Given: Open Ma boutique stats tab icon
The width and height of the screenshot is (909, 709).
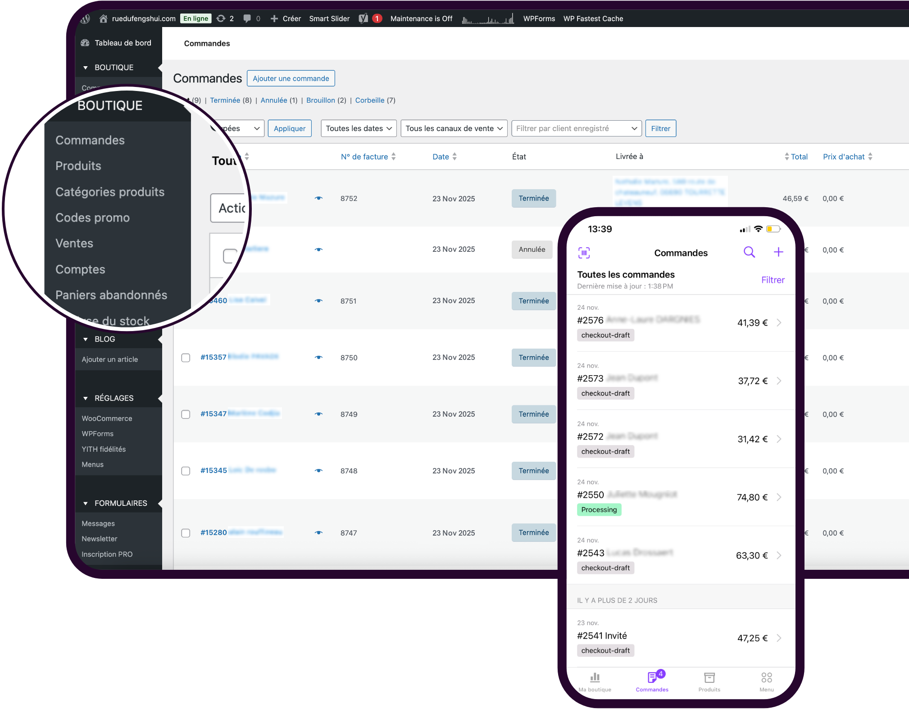Looking at the screenshot, I should [x=595, y=678].
